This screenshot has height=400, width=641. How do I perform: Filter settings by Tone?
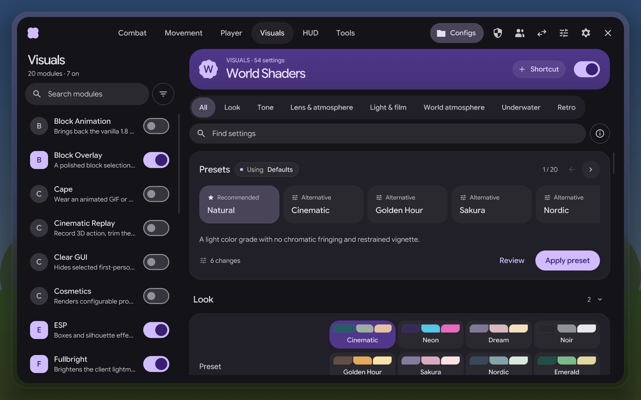(x=265, y=107)
